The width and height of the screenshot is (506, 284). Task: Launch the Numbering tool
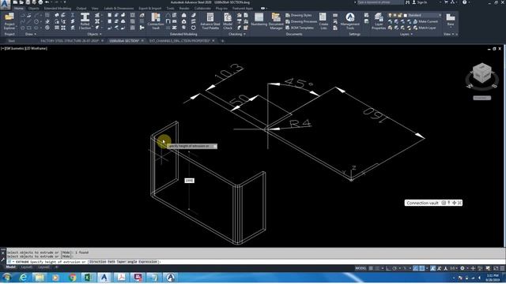pyautogui.click(x=259, y=19)
